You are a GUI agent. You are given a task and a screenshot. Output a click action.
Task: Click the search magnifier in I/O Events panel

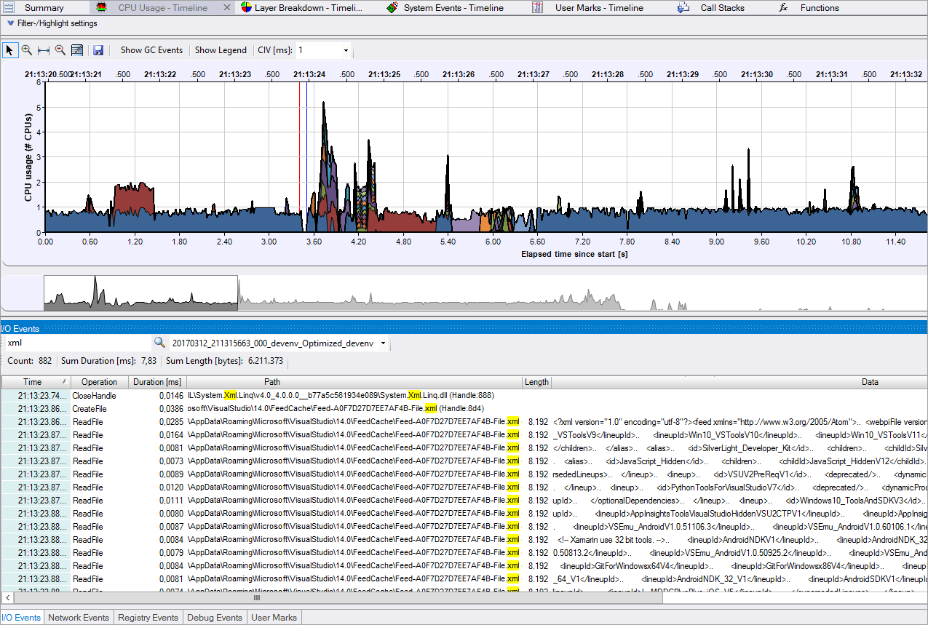click(x=159, y=341)
